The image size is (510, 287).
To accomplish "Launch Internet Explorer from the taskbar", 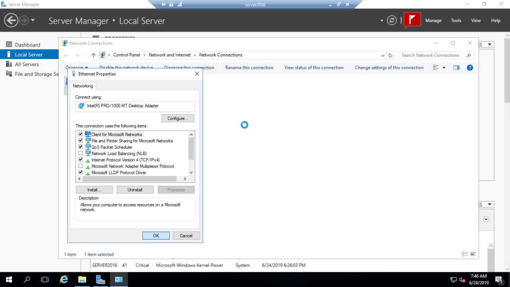I will pyautogui.click(x=64, y=279).
